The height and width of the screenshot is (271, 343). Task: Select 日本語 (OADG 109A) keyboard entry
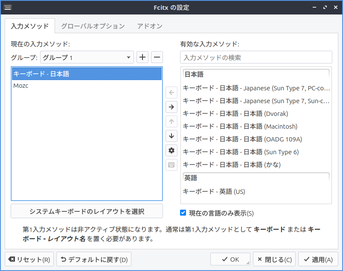(x=256, y=139)
